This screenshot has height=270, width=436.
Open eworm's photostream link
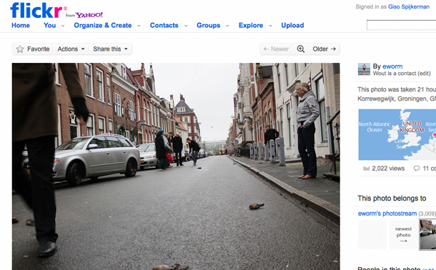point(387,214)
